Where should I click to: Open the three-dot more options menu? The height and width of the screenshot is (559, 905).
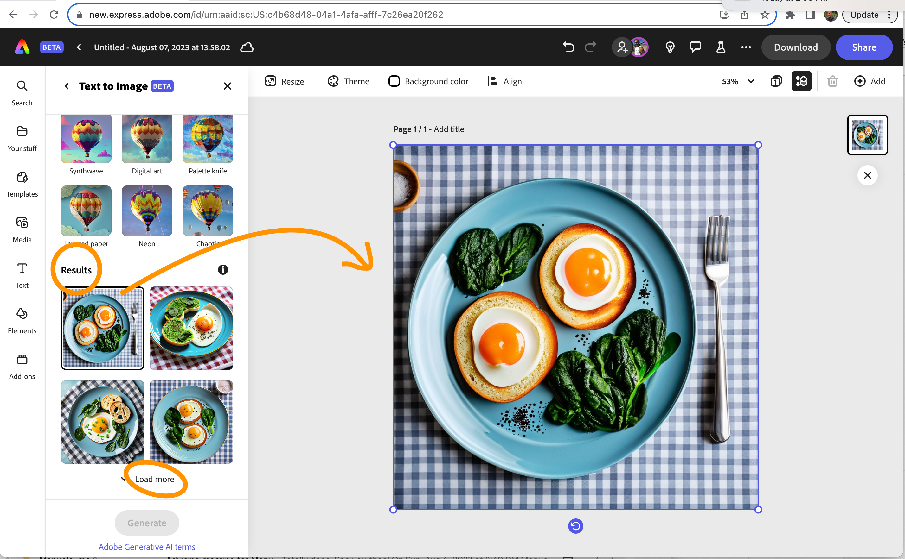click(x=746, y=47)
